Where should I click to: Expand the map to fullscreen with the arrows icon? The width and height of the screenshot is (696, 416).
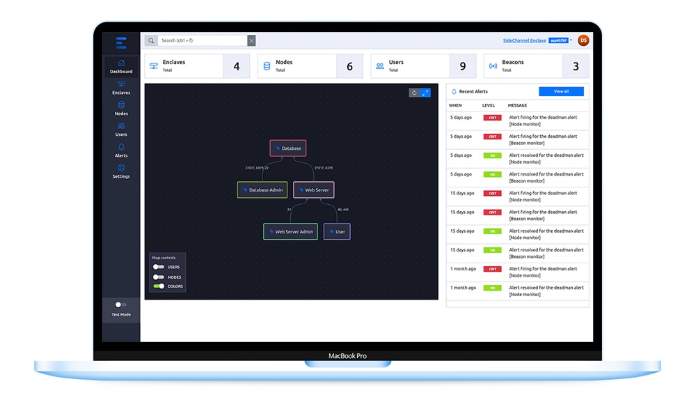tap(425, 92)
